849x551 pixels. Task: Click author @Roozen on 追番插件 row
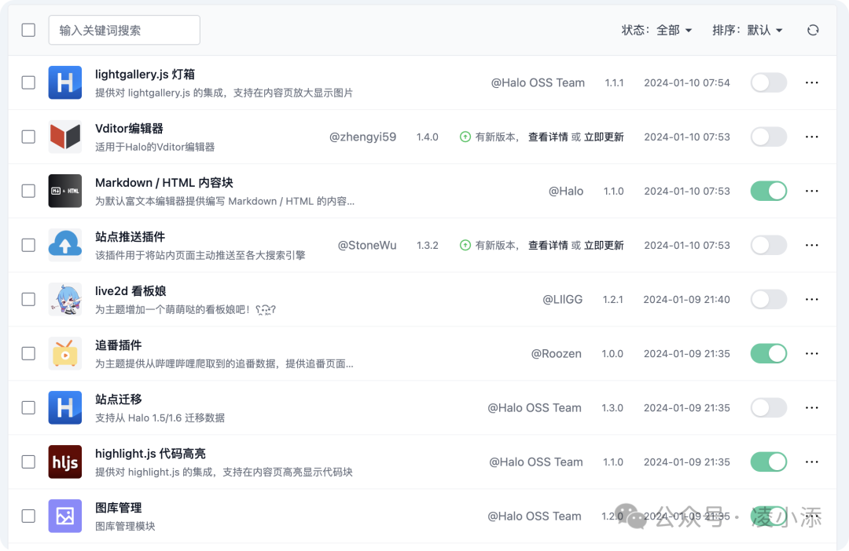556,354
